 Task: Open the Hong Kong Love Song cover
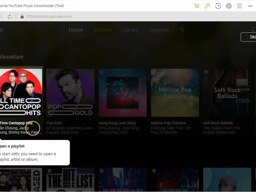123,93
